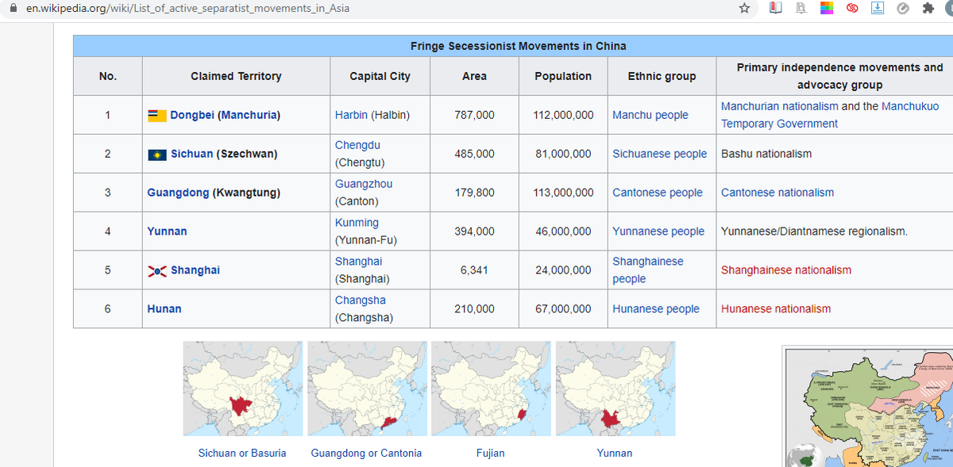
Task: Select the 67,000,000 population cell
Action: tap(563, 309)
